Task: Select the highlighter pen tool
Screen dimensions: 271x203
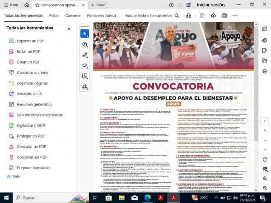Action: coord(85,55)
